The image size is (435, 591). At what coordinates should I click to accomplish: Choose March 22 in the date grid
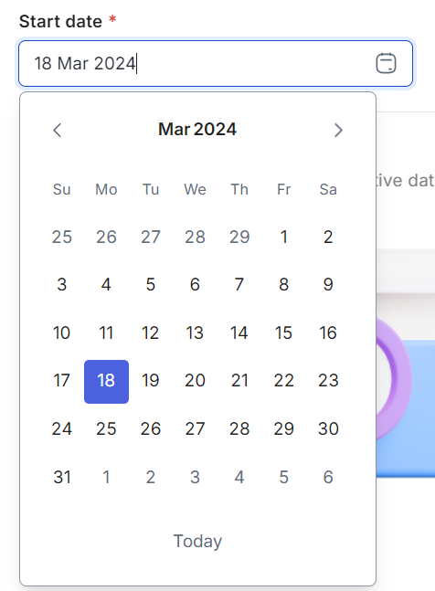(x=284, y=380)
